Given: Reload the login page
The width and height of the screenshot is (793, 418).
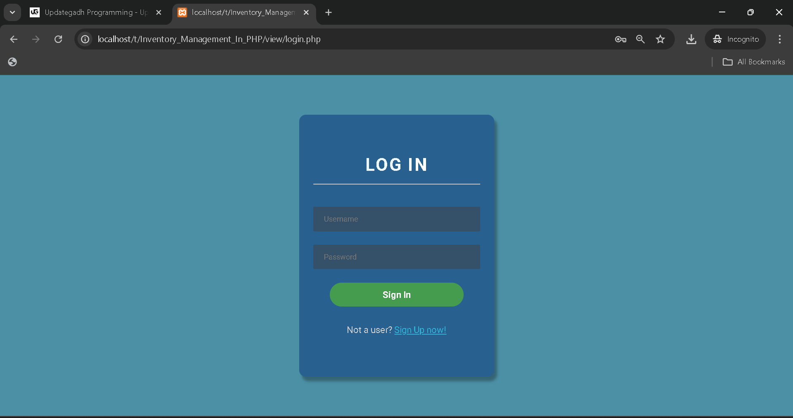Looking at the screenshot, I should coord(58,39).
